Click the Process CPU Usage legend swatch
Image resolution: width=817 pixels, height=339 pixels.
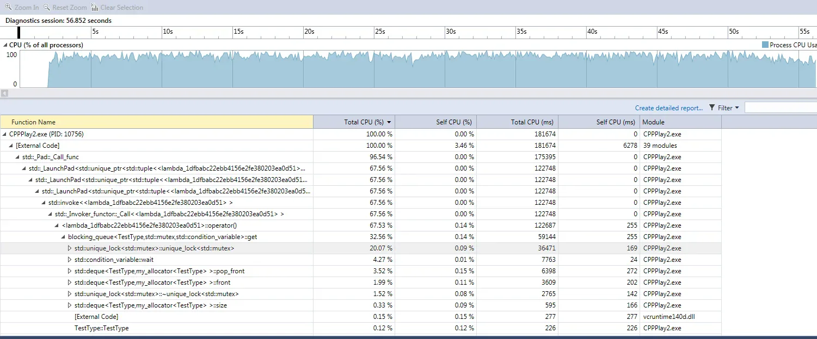[x=765, y=45]
